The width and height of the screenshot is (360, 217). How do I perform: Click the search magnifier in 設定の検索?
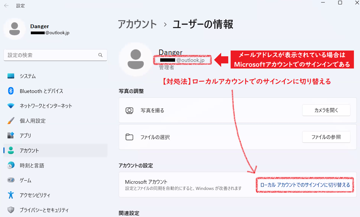pos(101,55)
